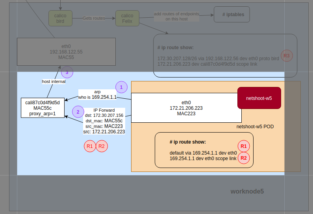Select the IP Forward packet details label
This screenshot has width=313, height=214.
104,121
